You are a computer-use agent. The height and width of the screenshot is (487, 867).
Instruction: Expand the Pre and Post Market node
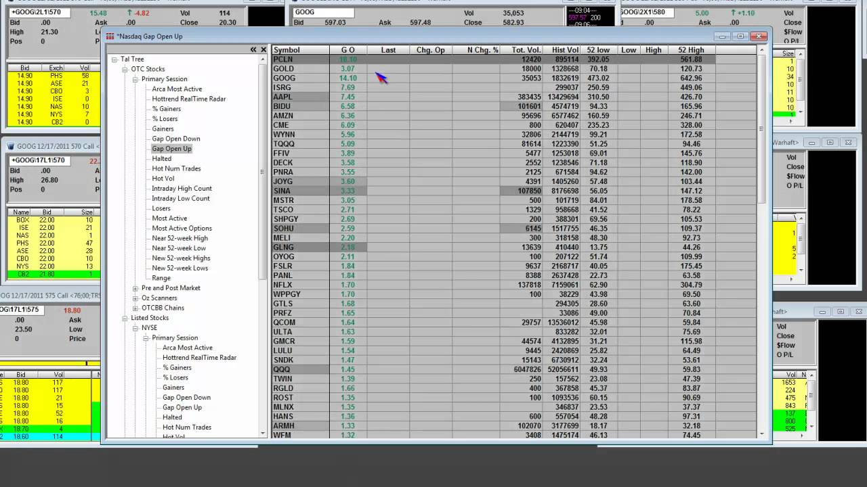point(135,288)
